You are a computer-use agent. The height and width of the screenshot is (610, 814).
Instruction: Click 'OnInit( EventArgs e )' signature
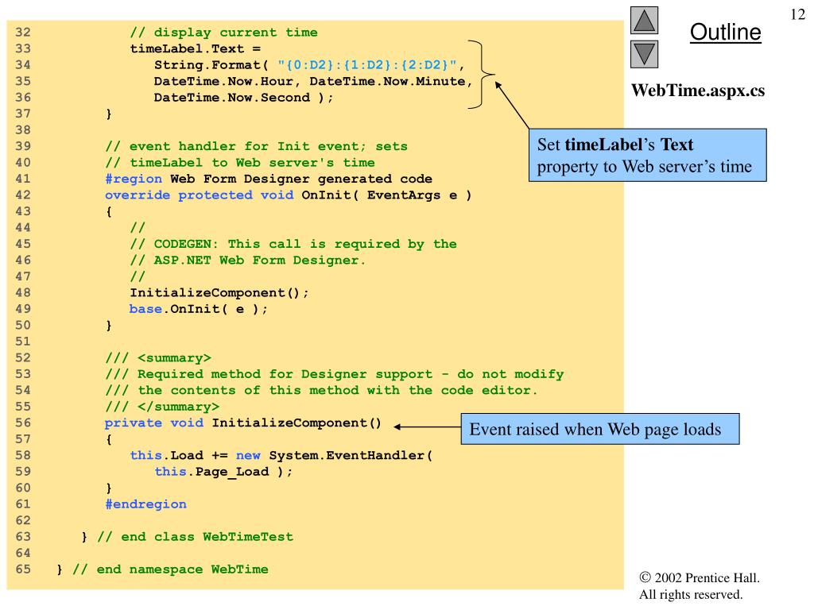point(386,195)
